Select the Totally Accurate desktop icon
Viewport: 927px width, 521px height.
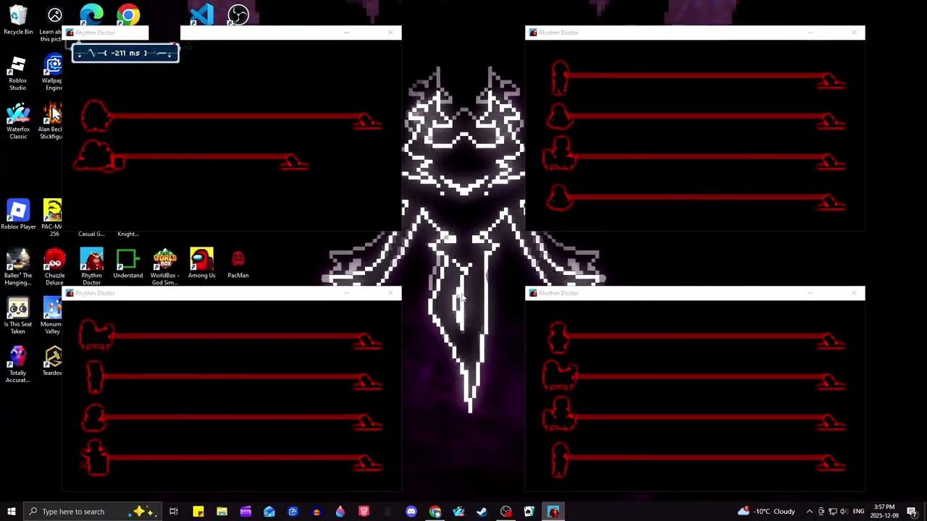pyautogui.click(x=18, y=364)
